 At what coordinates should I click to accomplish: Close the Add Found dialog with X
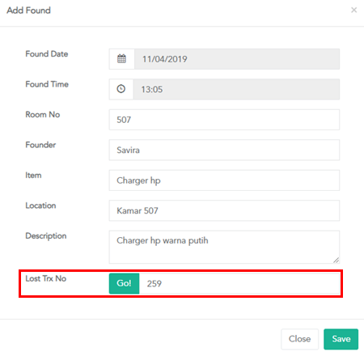pos(353,11)
